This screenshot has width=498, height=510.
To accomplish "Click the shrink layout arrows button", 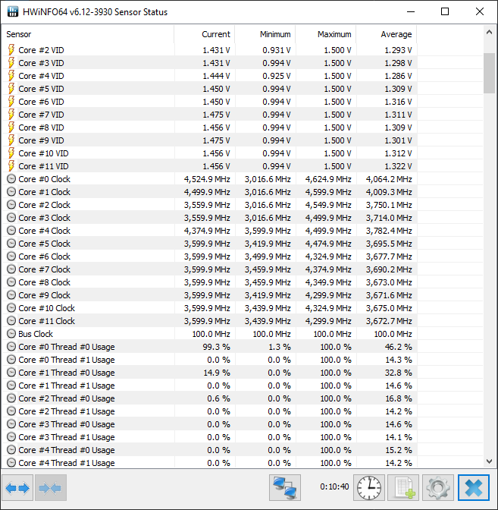I will (51, 487).
